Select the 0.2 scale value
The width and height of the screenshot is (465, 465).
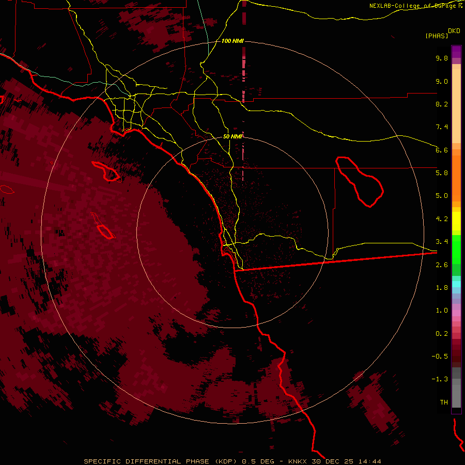[x=442, y=334]
